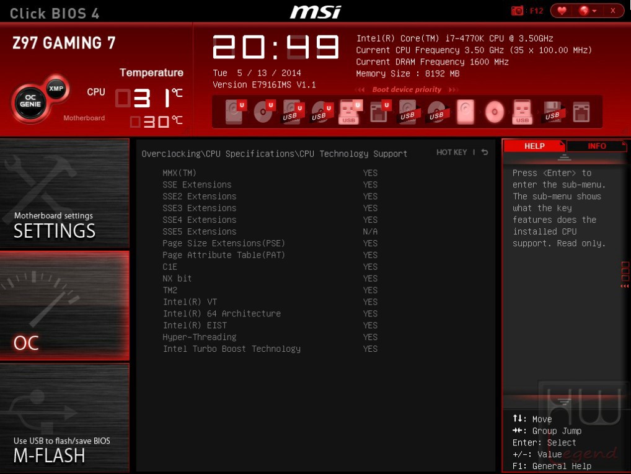Viewport: 631px width, 474px height.
Task: Select the USB floppy boot device
Action: click(x=553, y=112)
